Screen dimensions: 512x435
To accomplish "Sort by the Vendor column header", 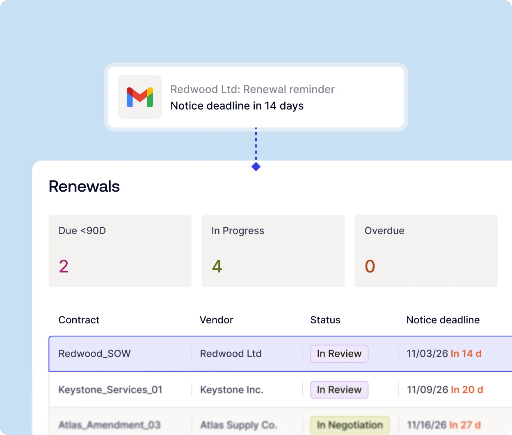I will point(216,320).
